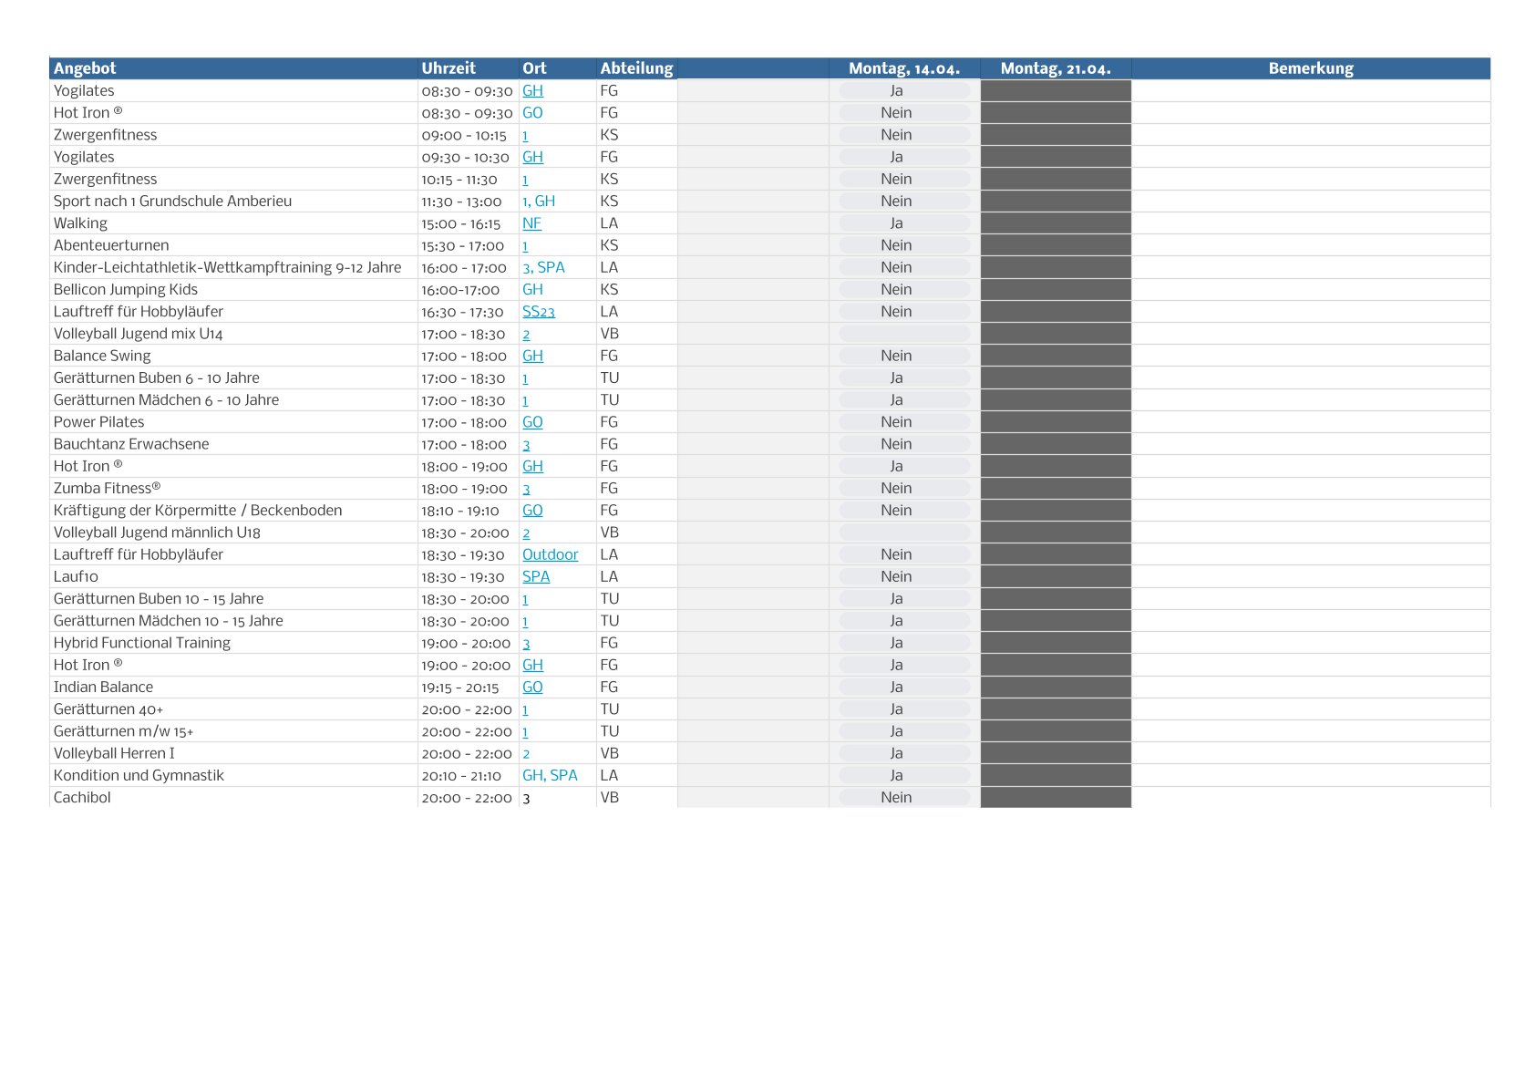This screenshot has height=1086, width=1536.
Task: Follow the 'GH, SPA' link for Kondition und Gymnastik
Action: pos(550,775)
